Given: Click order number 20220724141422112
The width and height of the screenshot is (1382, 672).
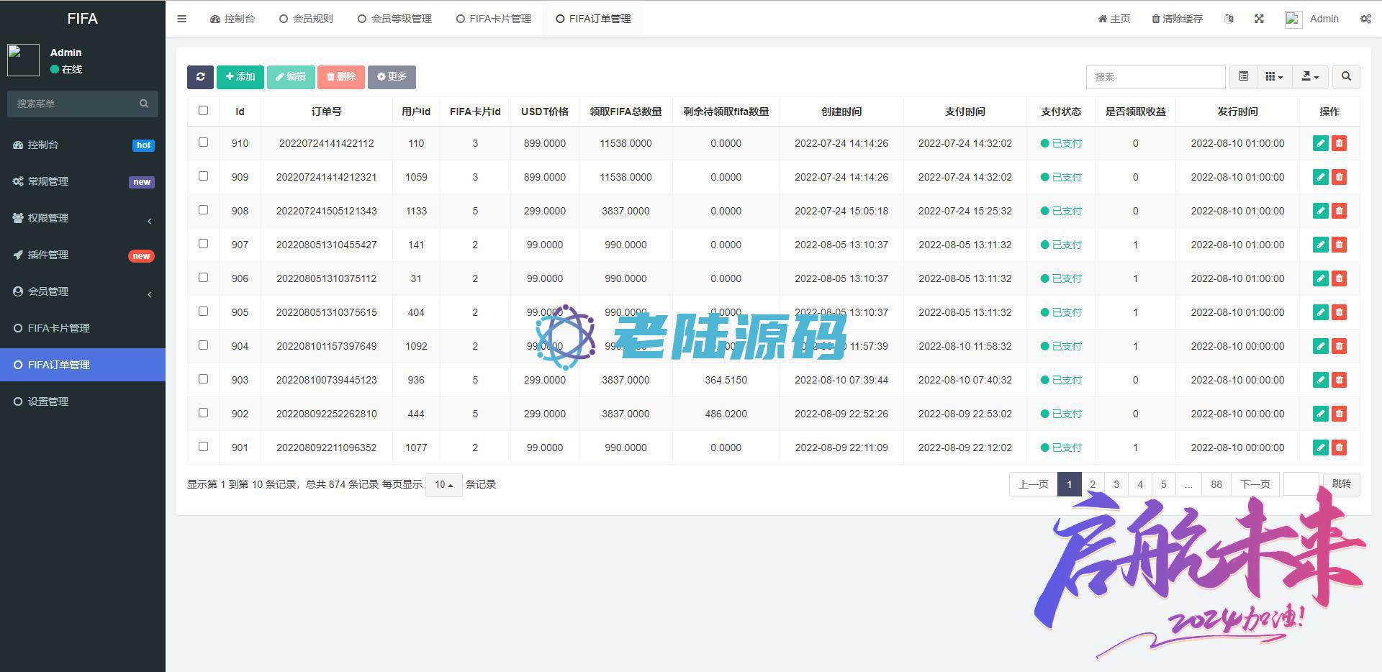Looking at the screenshot, I should click(x=327, y=143).
